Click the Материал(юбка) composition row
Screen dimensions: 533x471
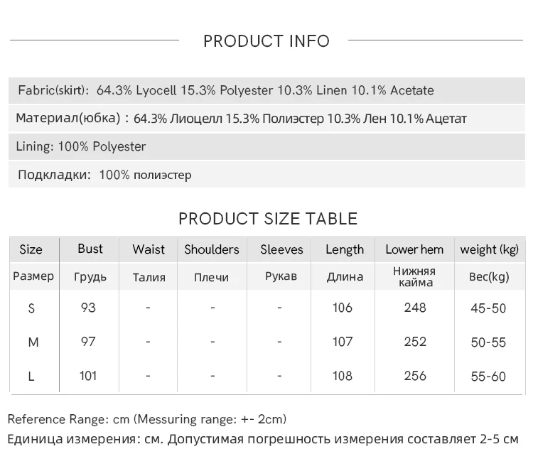(x=241, y=119)
